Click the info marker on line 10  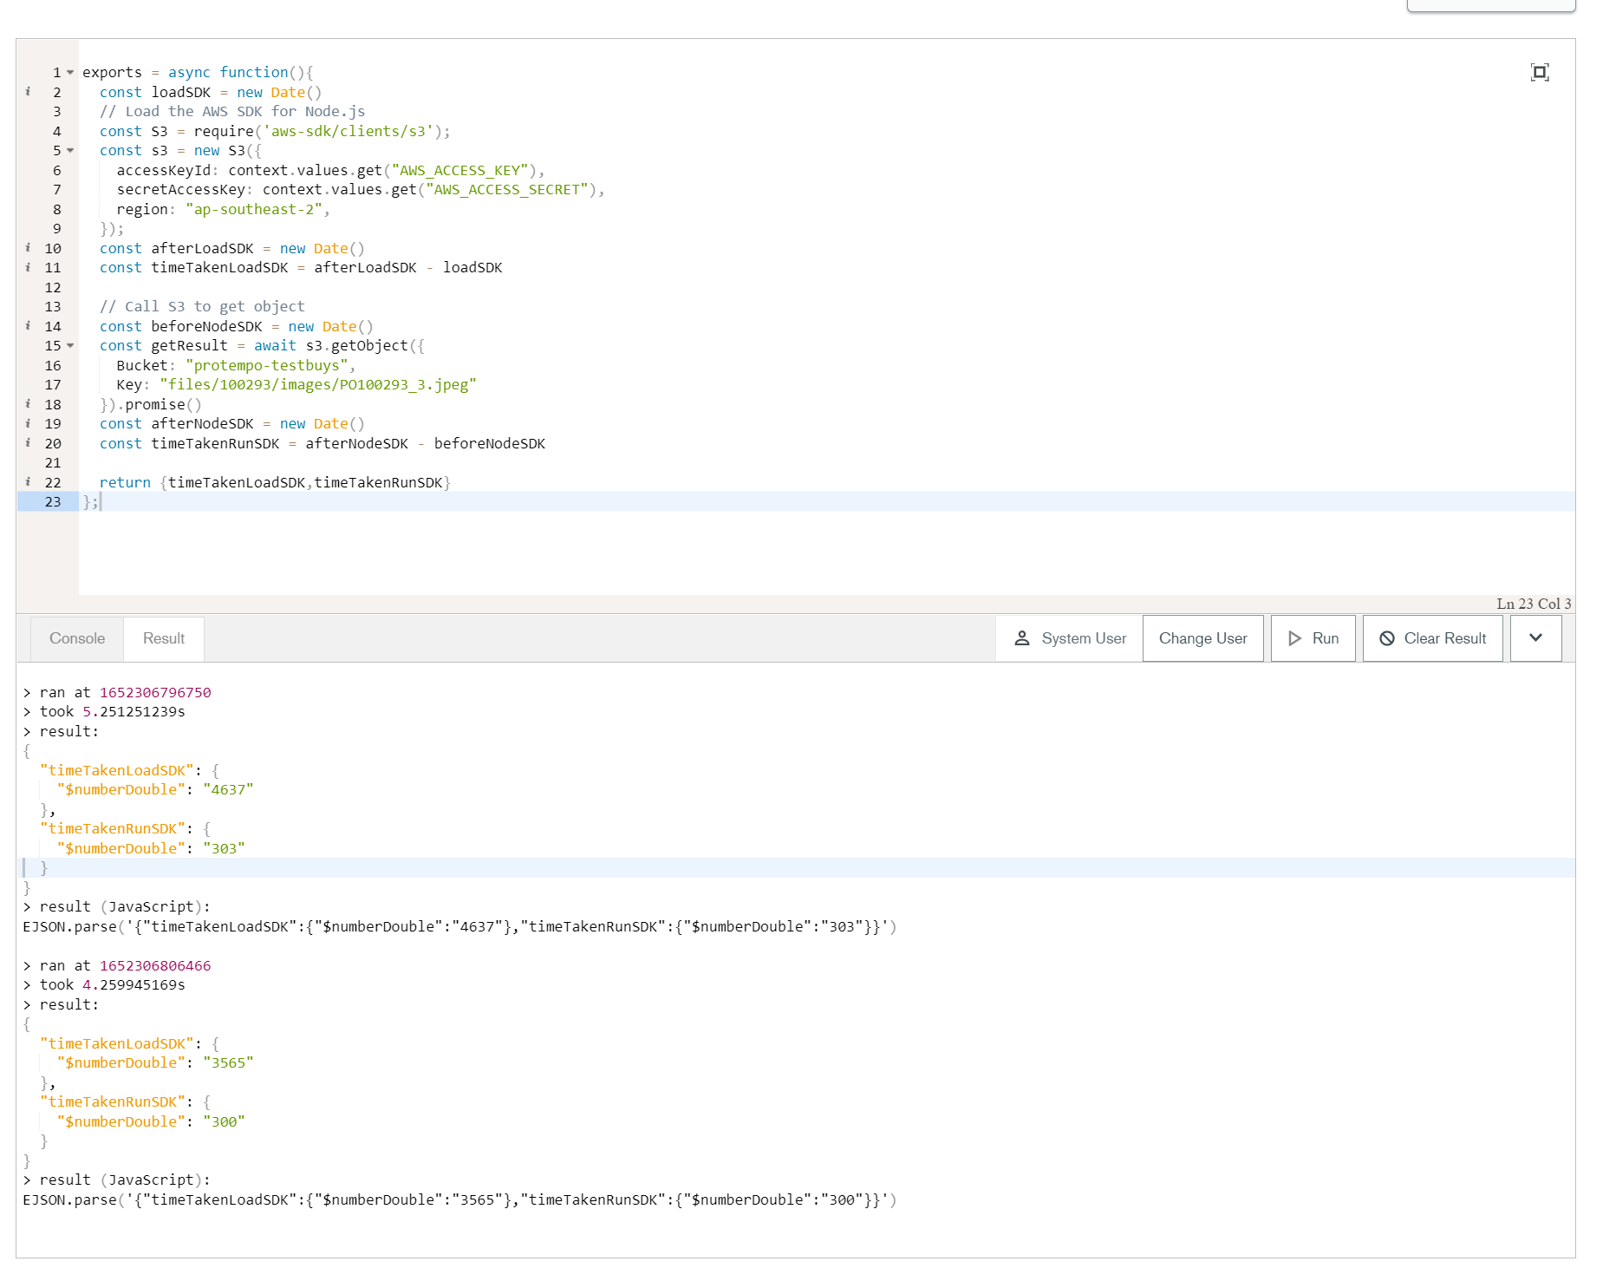(x=28, y=248)
